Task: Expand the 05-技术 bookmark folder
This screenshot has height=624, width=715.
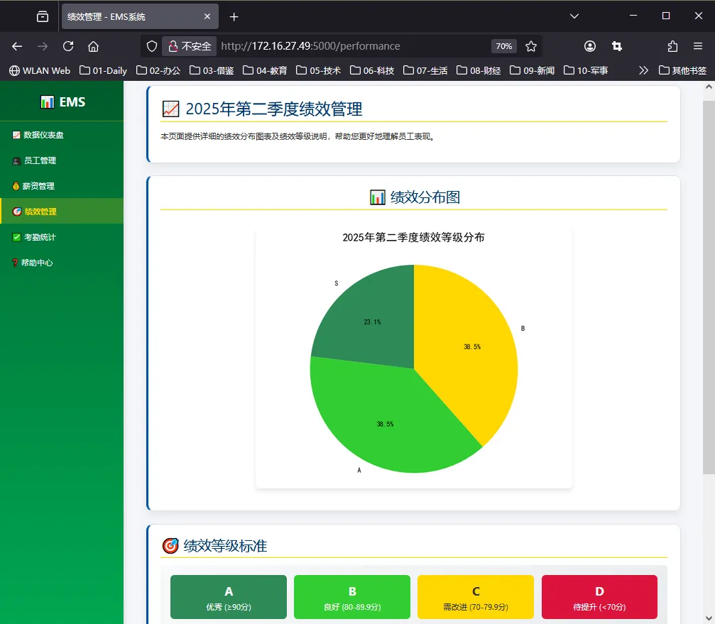Action: 318,71
